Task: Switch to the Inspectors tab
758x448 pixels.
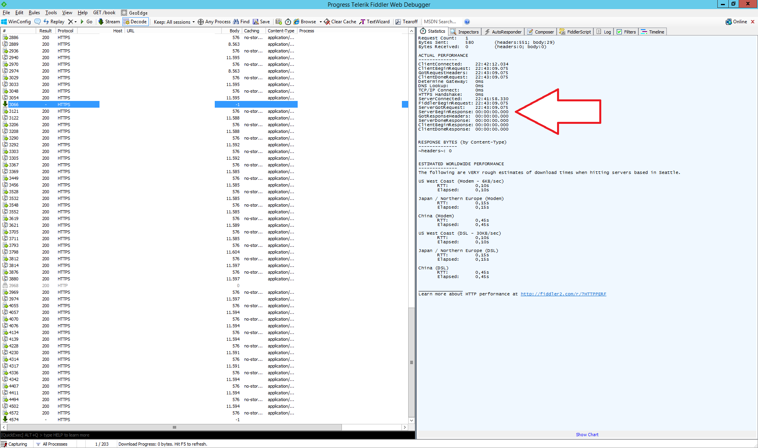Action: pyautogui.click(x=464, y=32)
